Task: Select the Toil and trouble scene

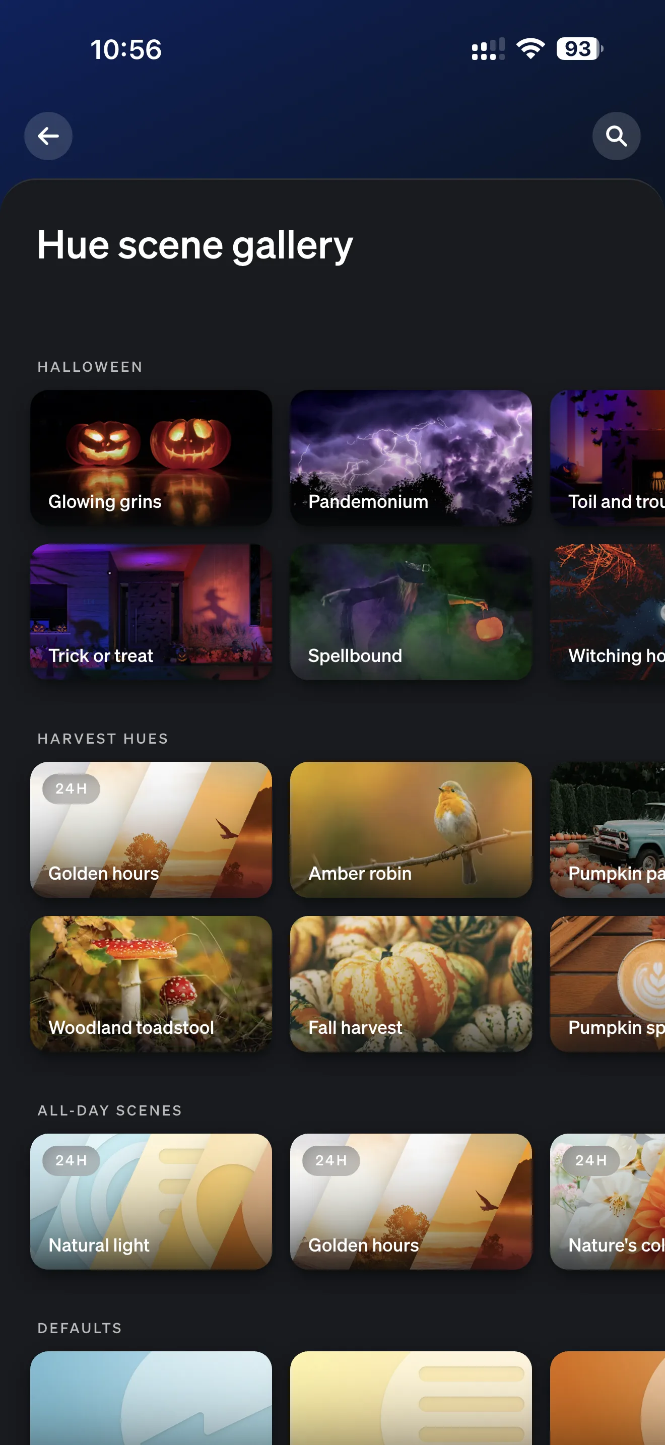Action: click(608, 457)
